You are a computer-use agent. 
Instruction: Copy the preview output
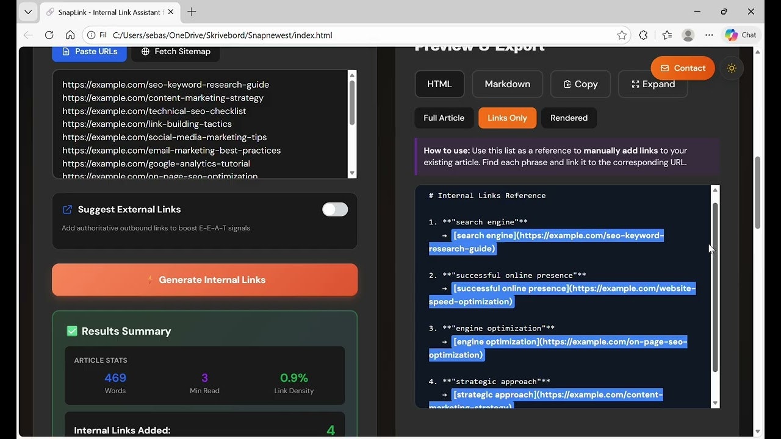(x=580, y=84)
